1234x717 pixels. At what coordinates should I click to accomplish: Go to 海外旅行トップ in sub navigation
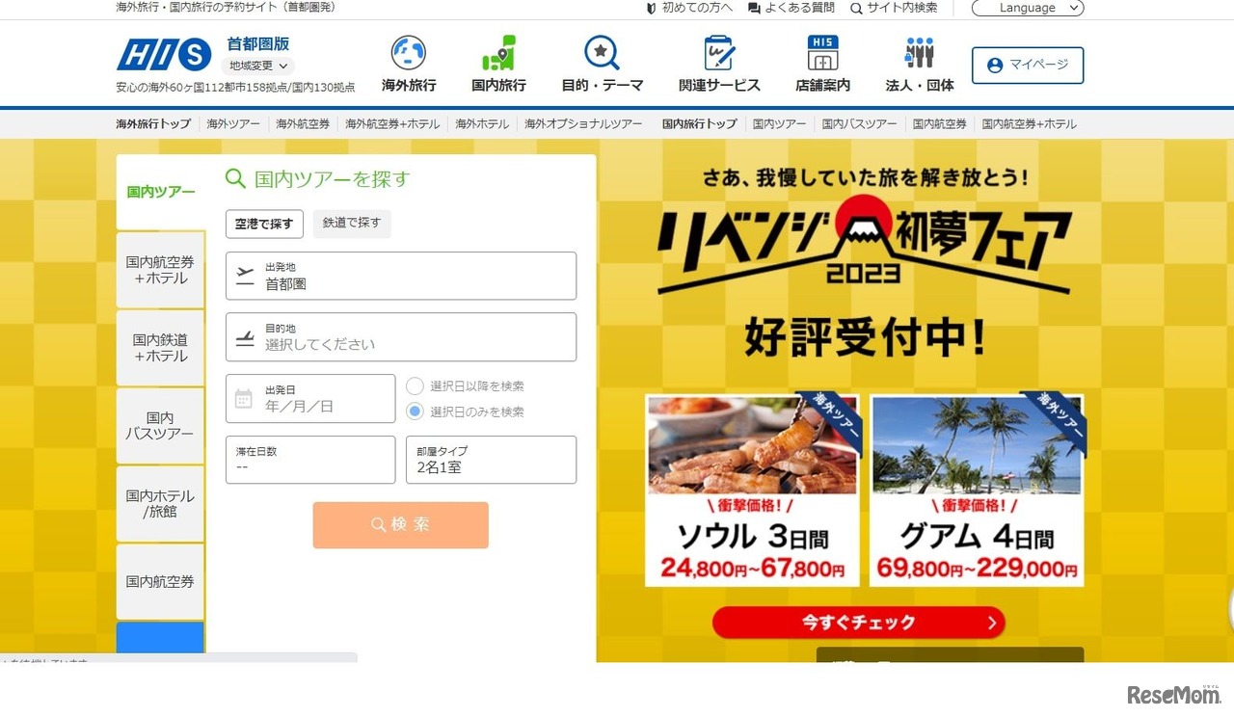(153, 123)
